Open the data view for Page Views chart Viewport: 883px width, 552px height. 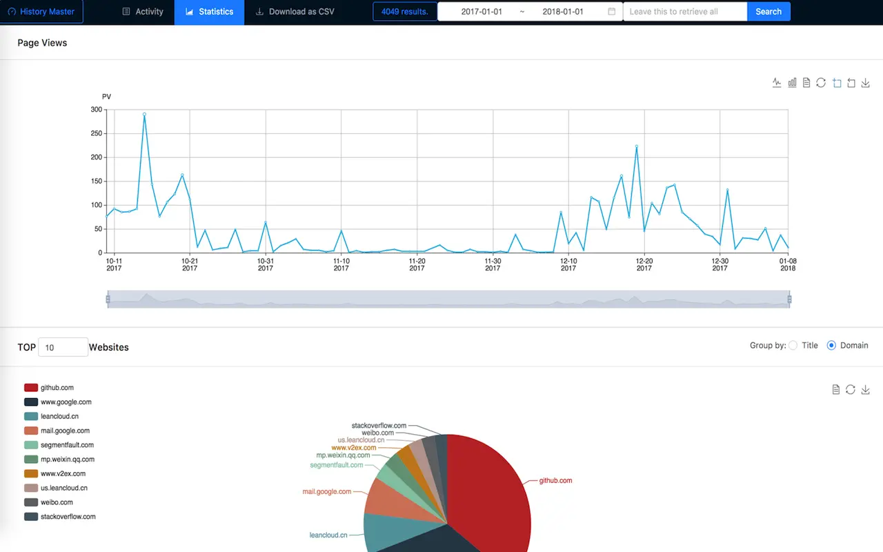coord(806,82)
